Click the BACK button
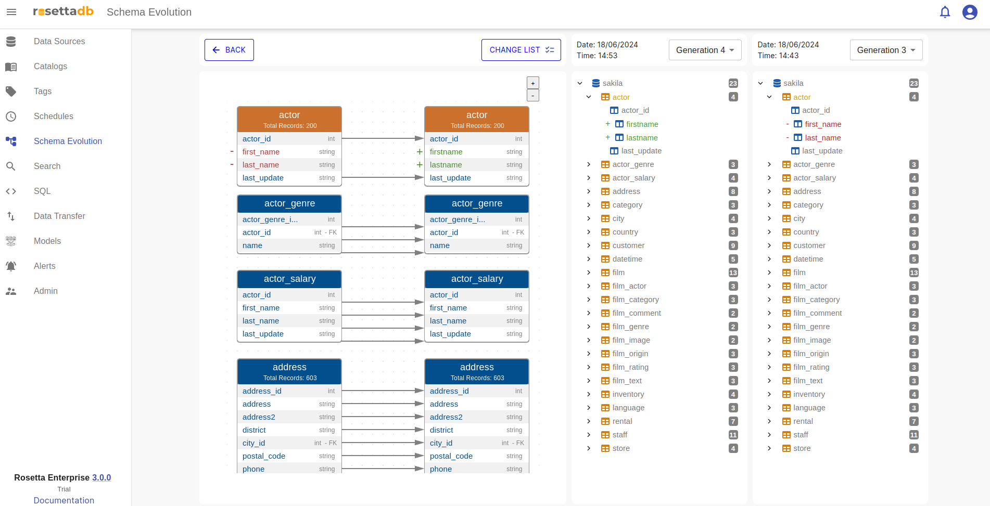Viewport: 990px width, 506px height. [229, 50]
